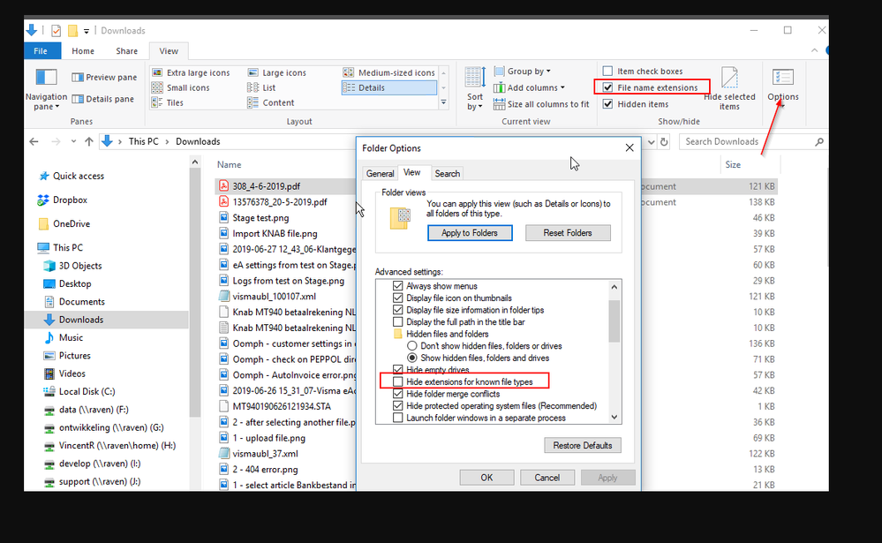
Task: Switch to the Search tab in Folder Options
Action: click(x=448, y=173)
